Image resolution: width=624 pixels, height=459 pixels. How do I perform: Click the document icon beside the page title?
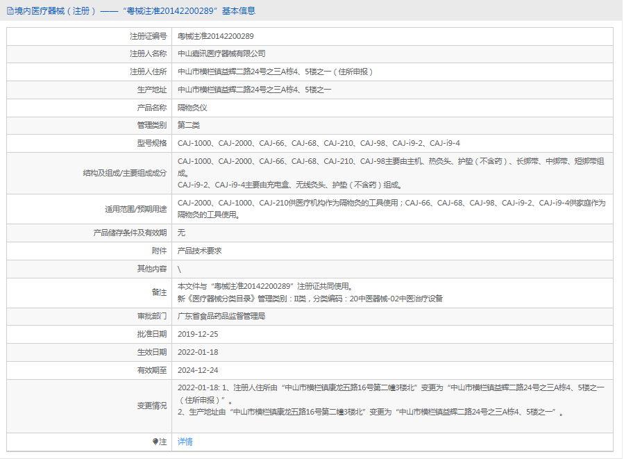10,11
